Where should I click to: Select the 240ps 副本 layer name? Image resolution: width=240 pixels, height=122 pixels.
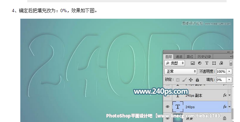194,95
